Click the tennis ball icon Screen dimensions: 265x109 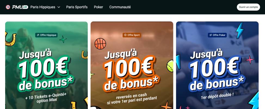(170, 66)
